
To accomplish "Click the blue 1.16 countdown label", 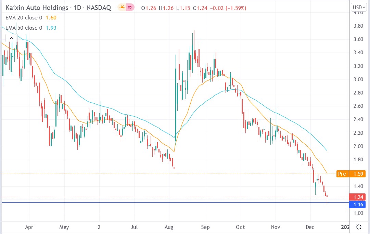I will [x=357, y=205].
